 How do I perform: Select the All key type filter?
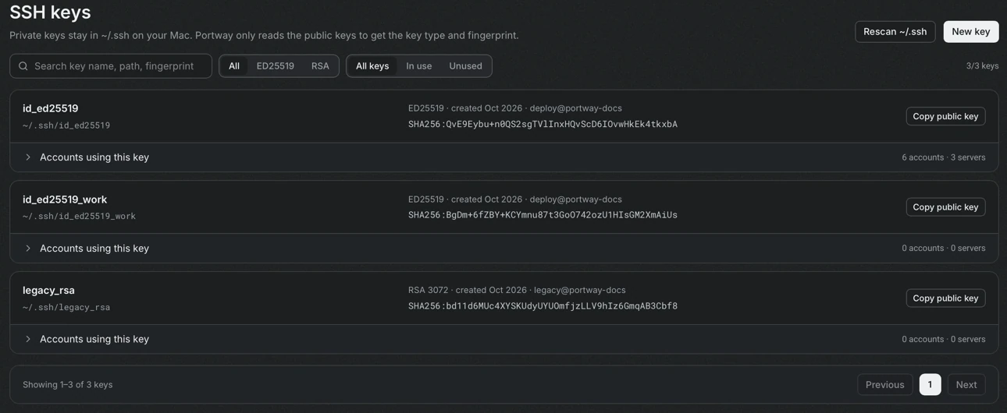(x=234, y=66)
